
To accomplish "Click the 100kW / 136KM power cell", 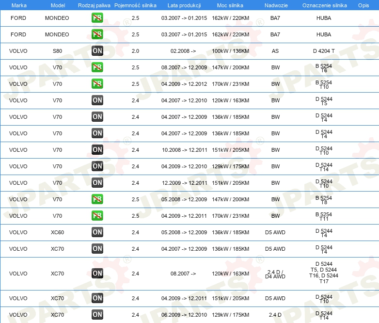I will coord(230,51).
